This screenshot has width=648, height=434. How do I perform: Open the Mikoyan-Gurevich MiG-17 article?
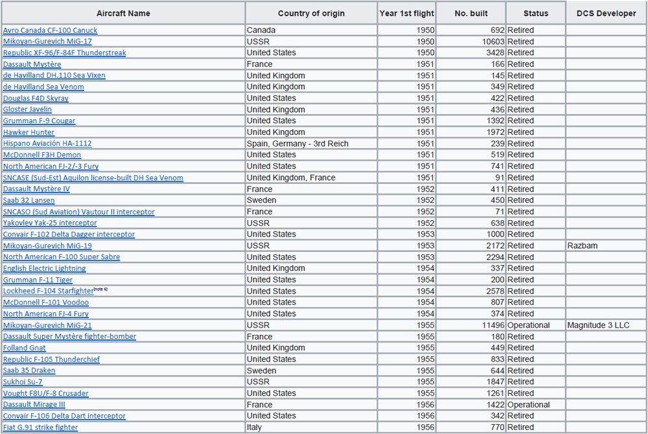(x=47, y=41)
